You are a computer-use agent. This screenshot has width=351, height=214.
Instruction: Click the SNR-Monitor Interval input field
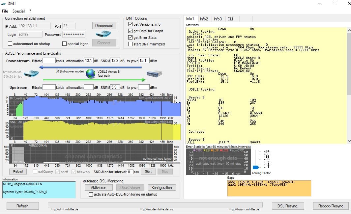pyautogui.click(x=130, y=172)
